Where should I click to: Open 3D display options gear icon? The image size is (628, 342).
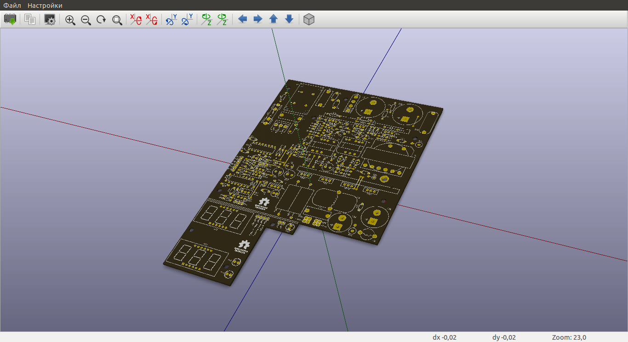tap(50, 19)
